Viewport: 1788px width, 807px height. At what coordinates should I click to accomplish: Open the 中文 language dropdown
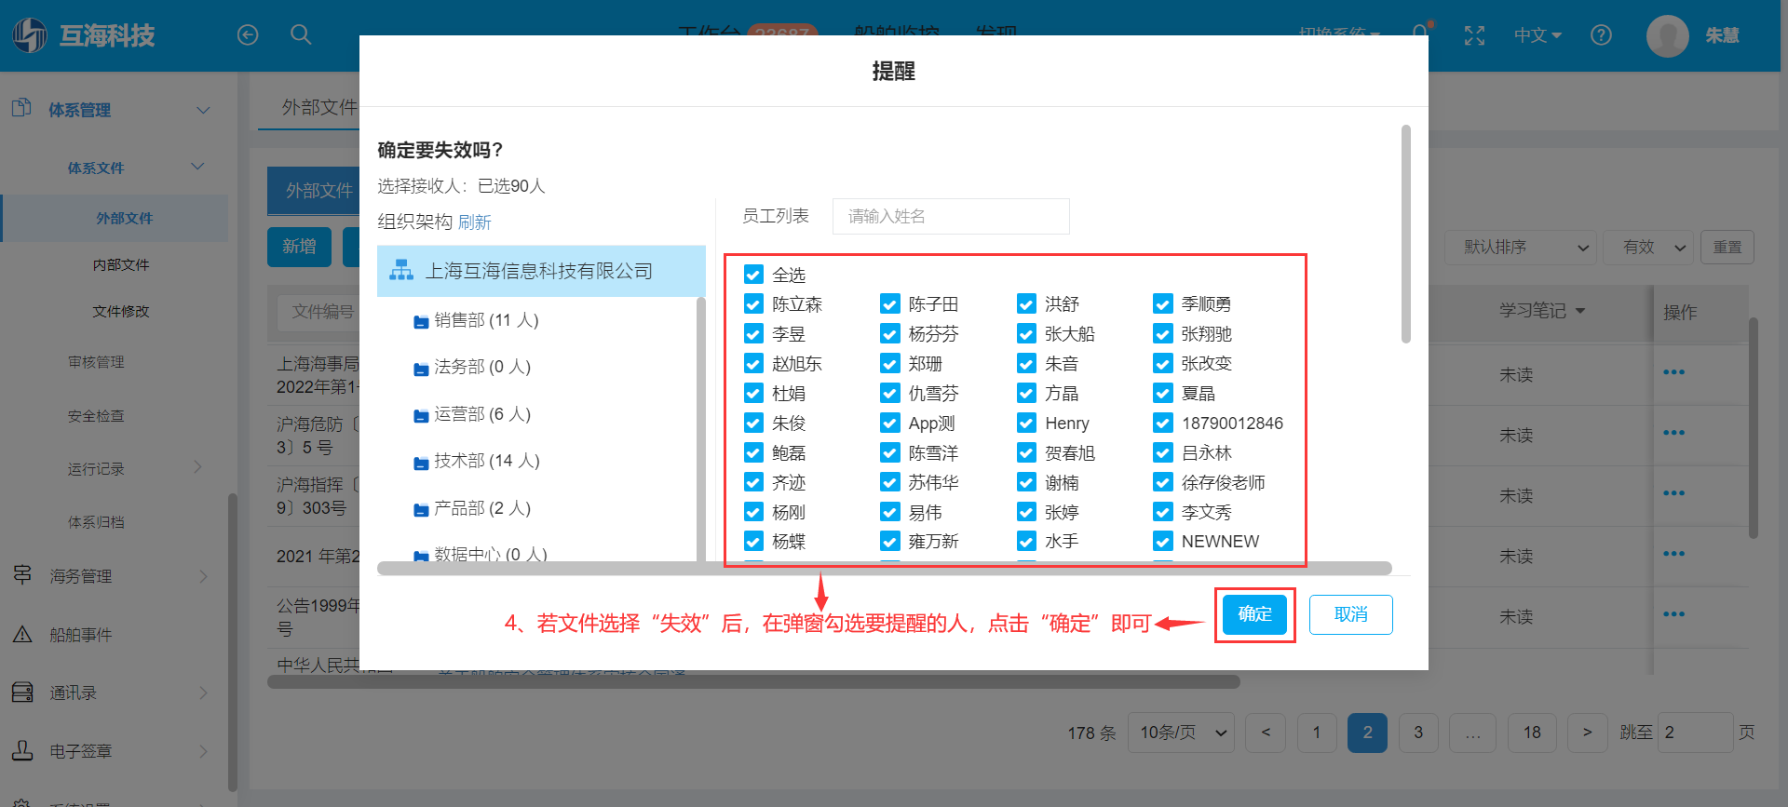click(1537, 35)
